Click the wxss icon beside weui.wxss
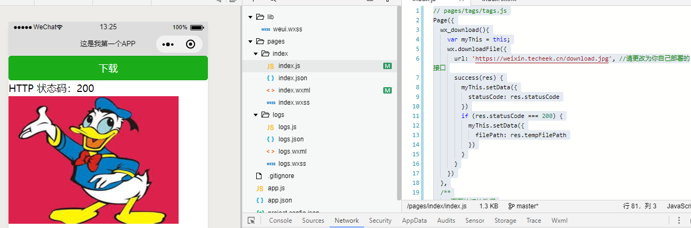Screen dimensions: 691x228 pos(266,29)
